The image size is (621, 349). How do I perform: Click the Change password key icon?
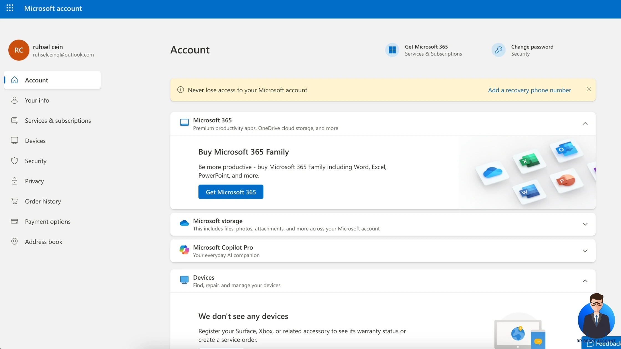(x=498, y=50)
